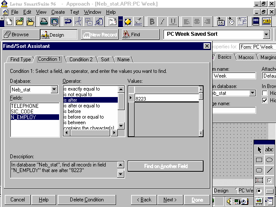Click the Undo arrow toolbar icon
Screen dimensions: 276x207
point(68,22)
